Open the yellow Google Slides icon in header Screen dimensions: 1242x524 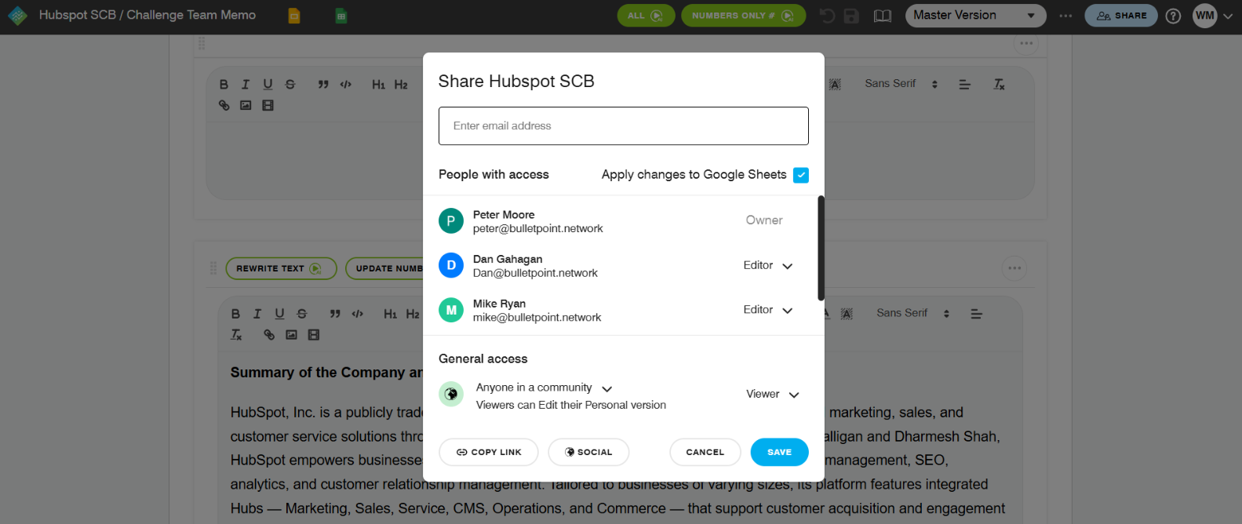point(294,16)
